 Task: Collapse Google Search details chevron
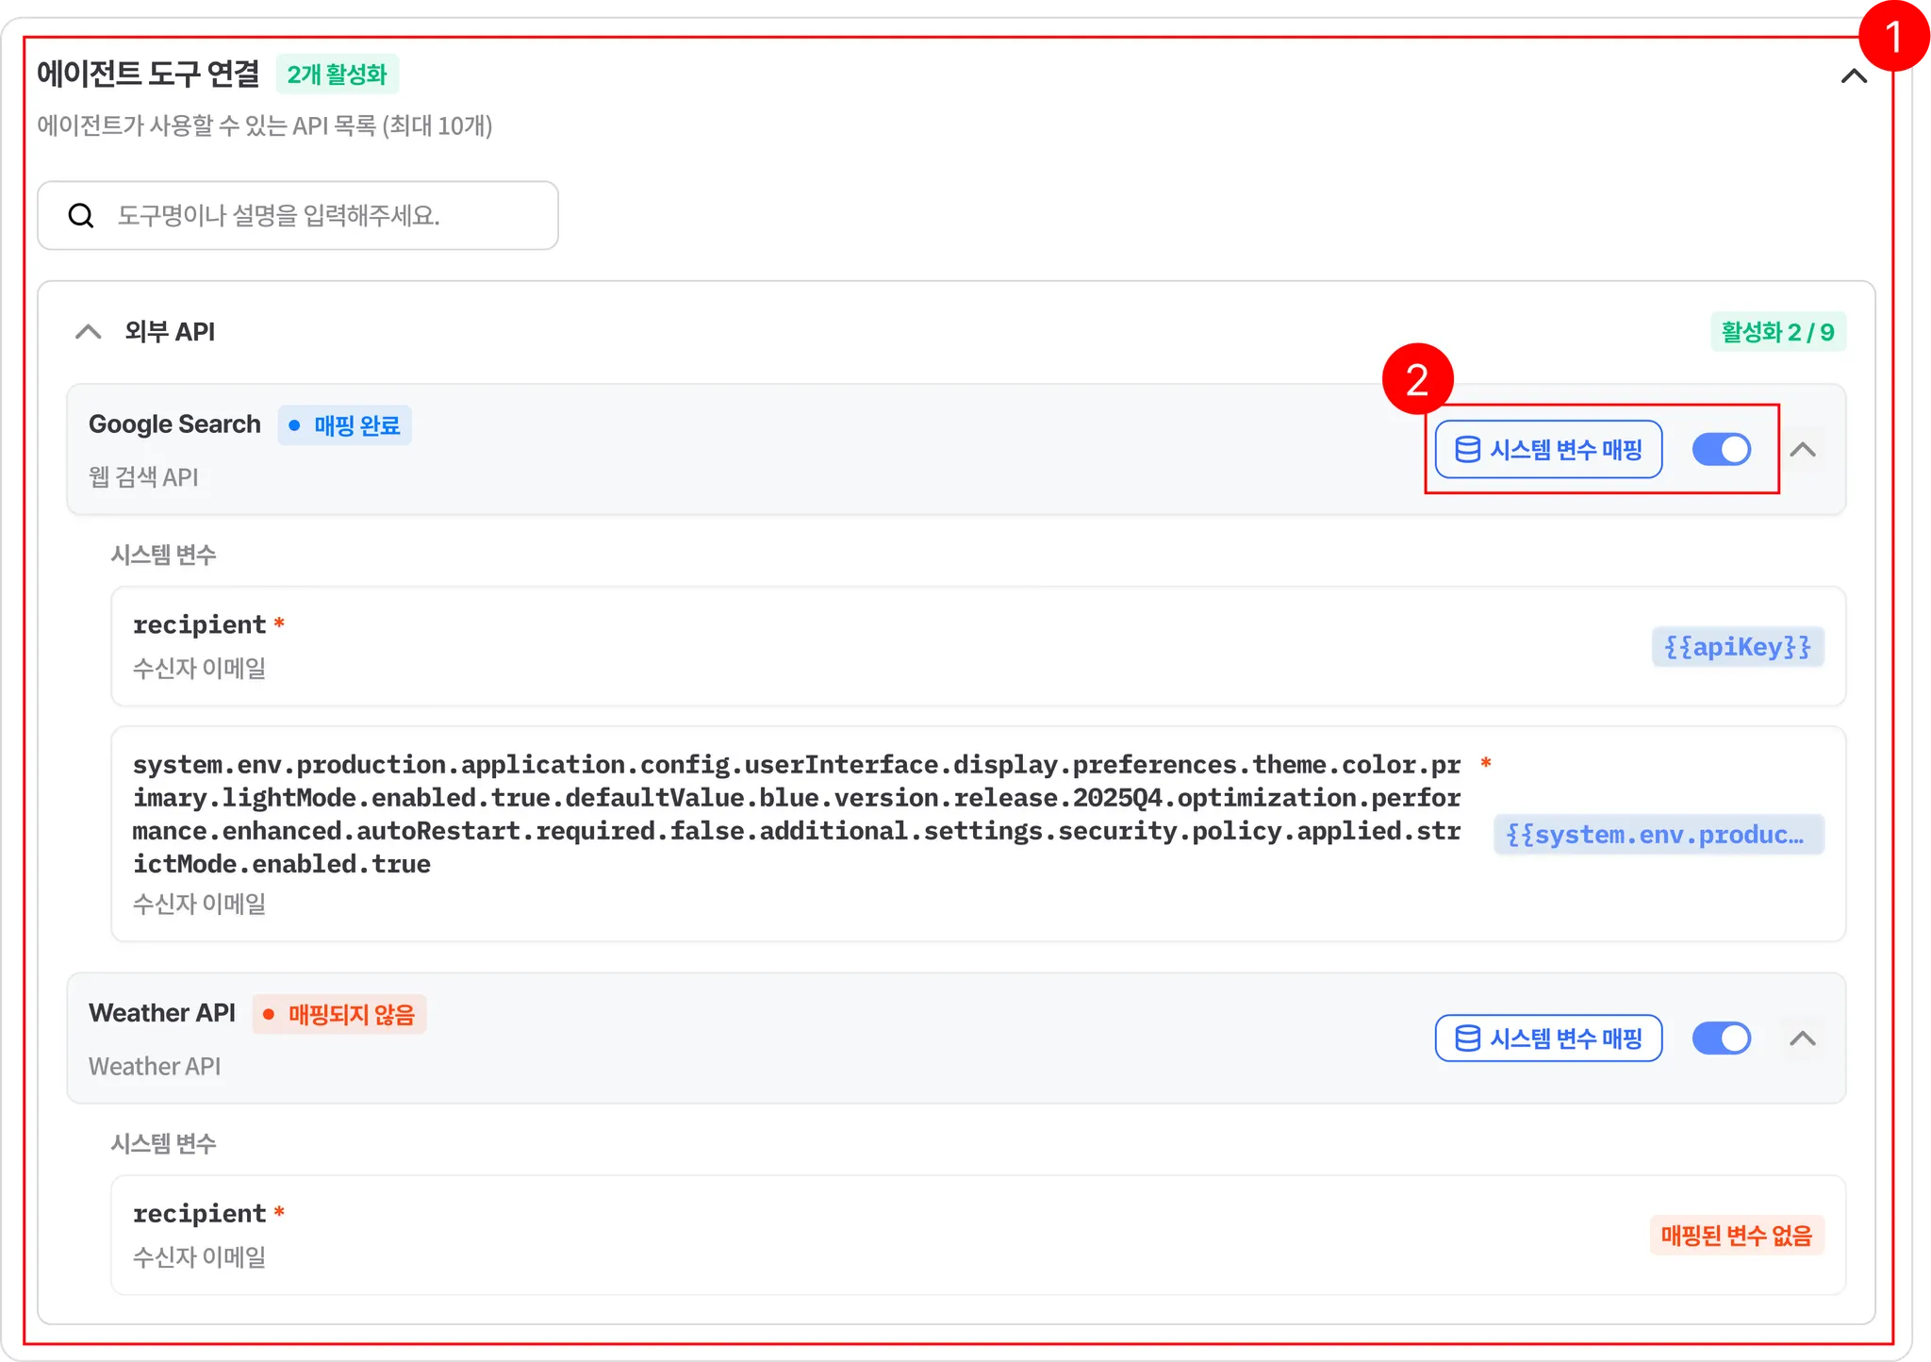(x=1802, y=450)
